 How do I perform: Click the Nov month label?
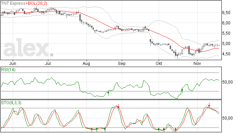pos(197,63)
